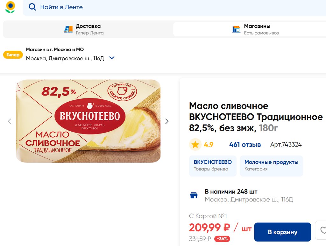Click the store pickup icon
This screenshot has width=326, height=246.
click(x=236, y=29)
